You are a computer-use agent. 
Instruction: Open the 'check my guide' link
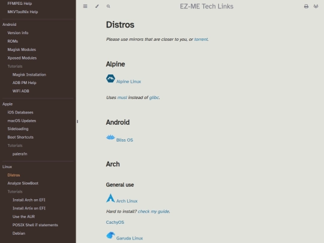(154, 211)
